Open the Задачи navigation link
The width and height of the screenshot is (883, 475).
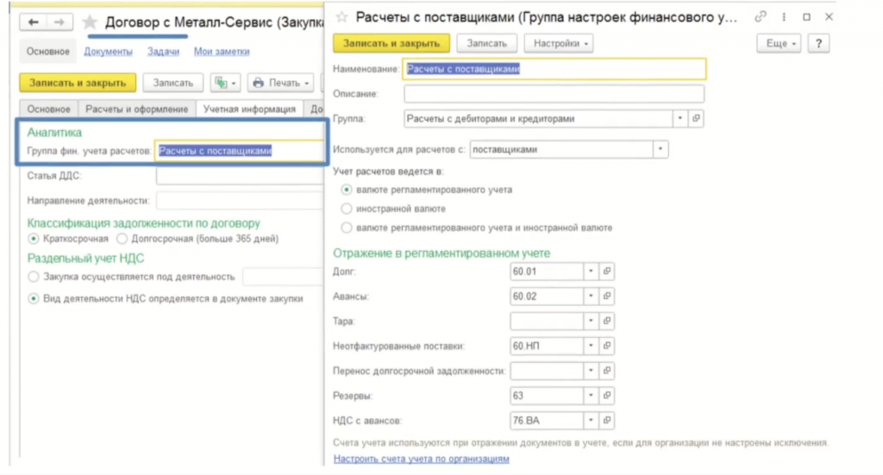pyautogui.click(x=163, y=51)
